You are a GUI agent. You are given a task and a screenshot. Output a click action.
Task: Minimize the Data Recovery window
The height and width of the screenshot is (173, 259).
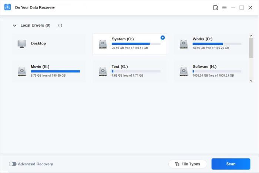pyautogui.click(x=233, y=8)
